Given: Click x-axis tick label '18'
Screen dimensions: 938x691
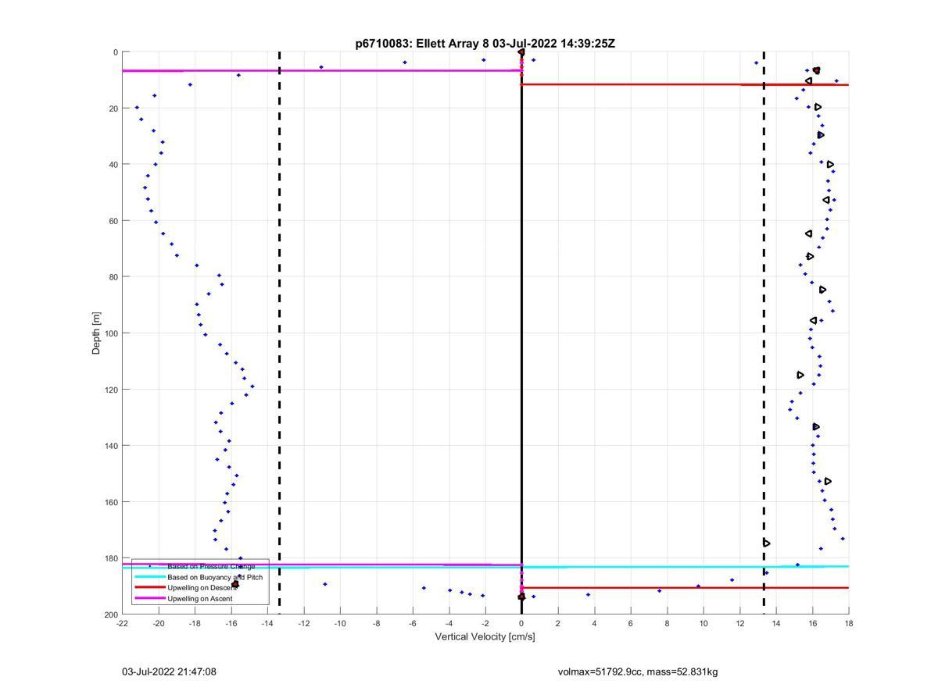Looking at the screenshot, I should tap(849, 623).
